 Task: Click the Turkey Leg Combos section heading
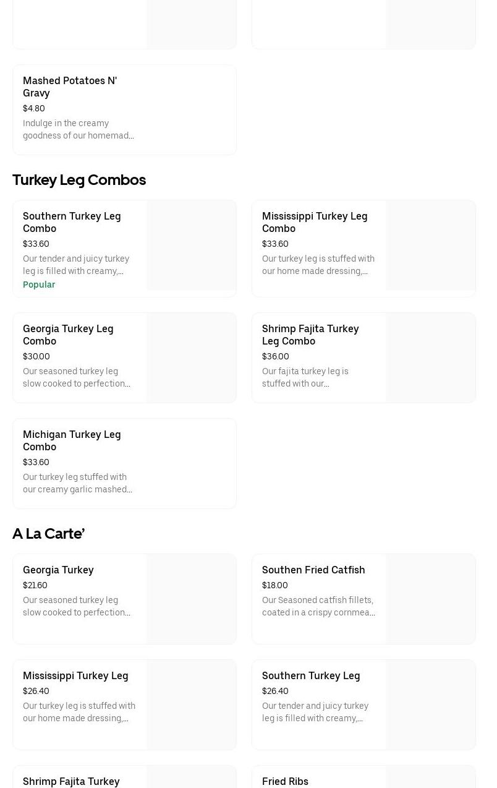coord(79,180)
